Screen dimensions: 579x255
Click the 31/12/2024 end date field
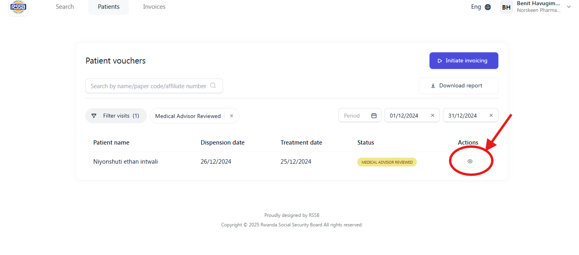[x=470, y=116]
